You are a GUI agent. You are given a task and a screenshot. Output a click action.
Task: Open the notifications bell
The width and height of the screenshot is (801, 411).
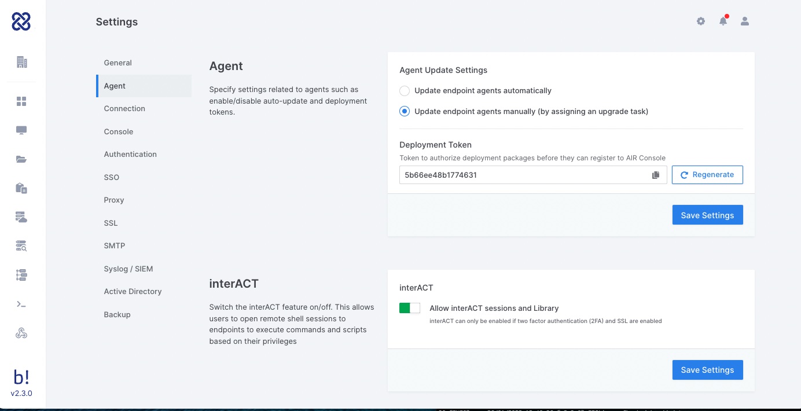(723, 21)
